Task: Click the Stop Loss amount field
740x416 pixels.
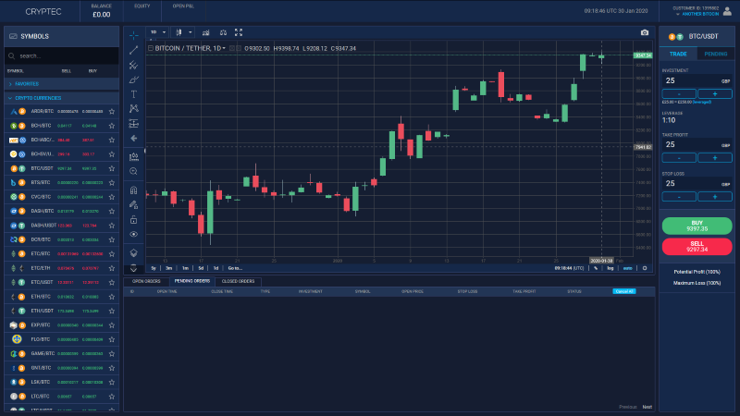Action: coord(697,183)
